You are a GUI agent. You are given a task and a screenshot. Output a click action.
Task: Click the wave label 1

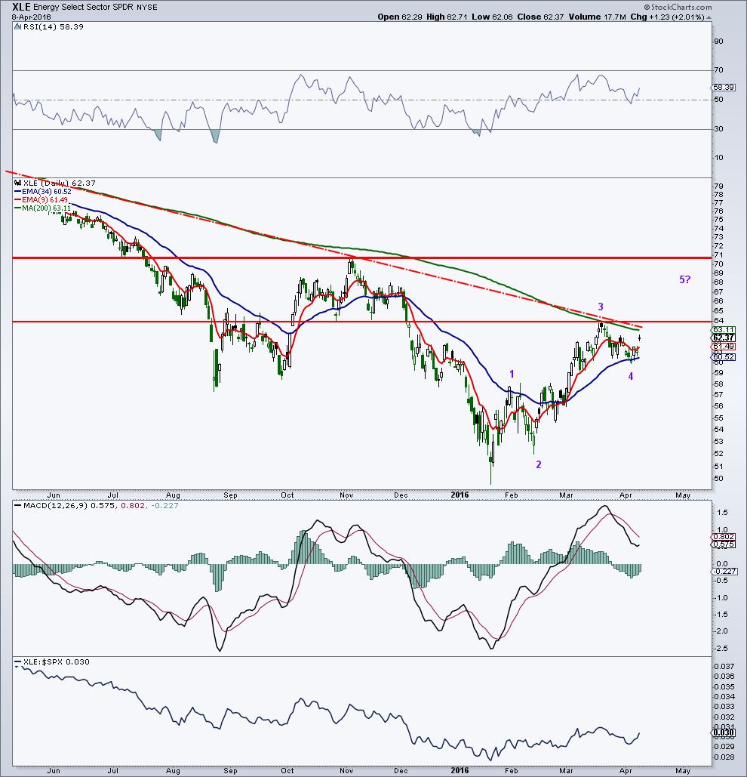tap(512, 374)
